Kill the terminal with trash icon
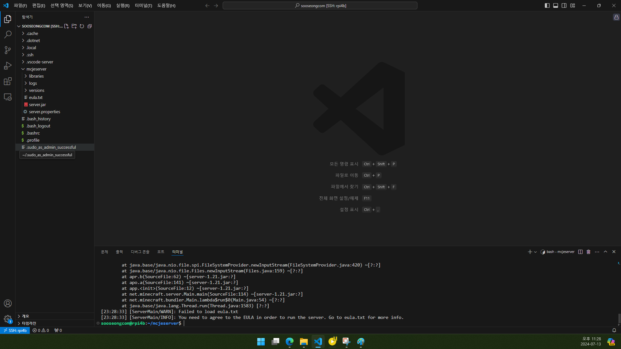This screenshot has height=349, width=621. pos(589,252)
